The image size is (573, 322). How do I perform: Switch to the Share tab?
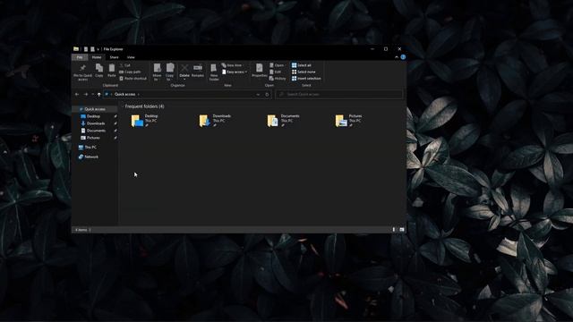[114, 57]
